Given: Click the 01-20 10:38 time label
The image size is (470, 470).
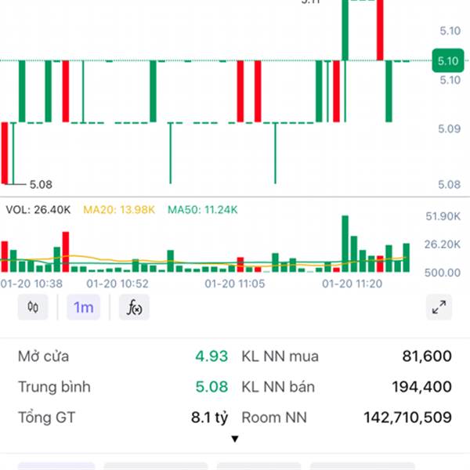Looking at the screenshot, I should [31, 284].
